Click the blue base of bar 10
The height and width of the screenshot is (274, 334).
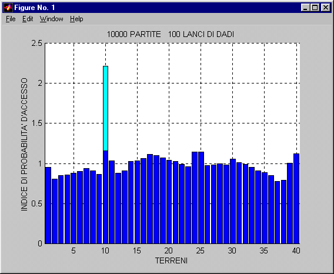(105, 197)
